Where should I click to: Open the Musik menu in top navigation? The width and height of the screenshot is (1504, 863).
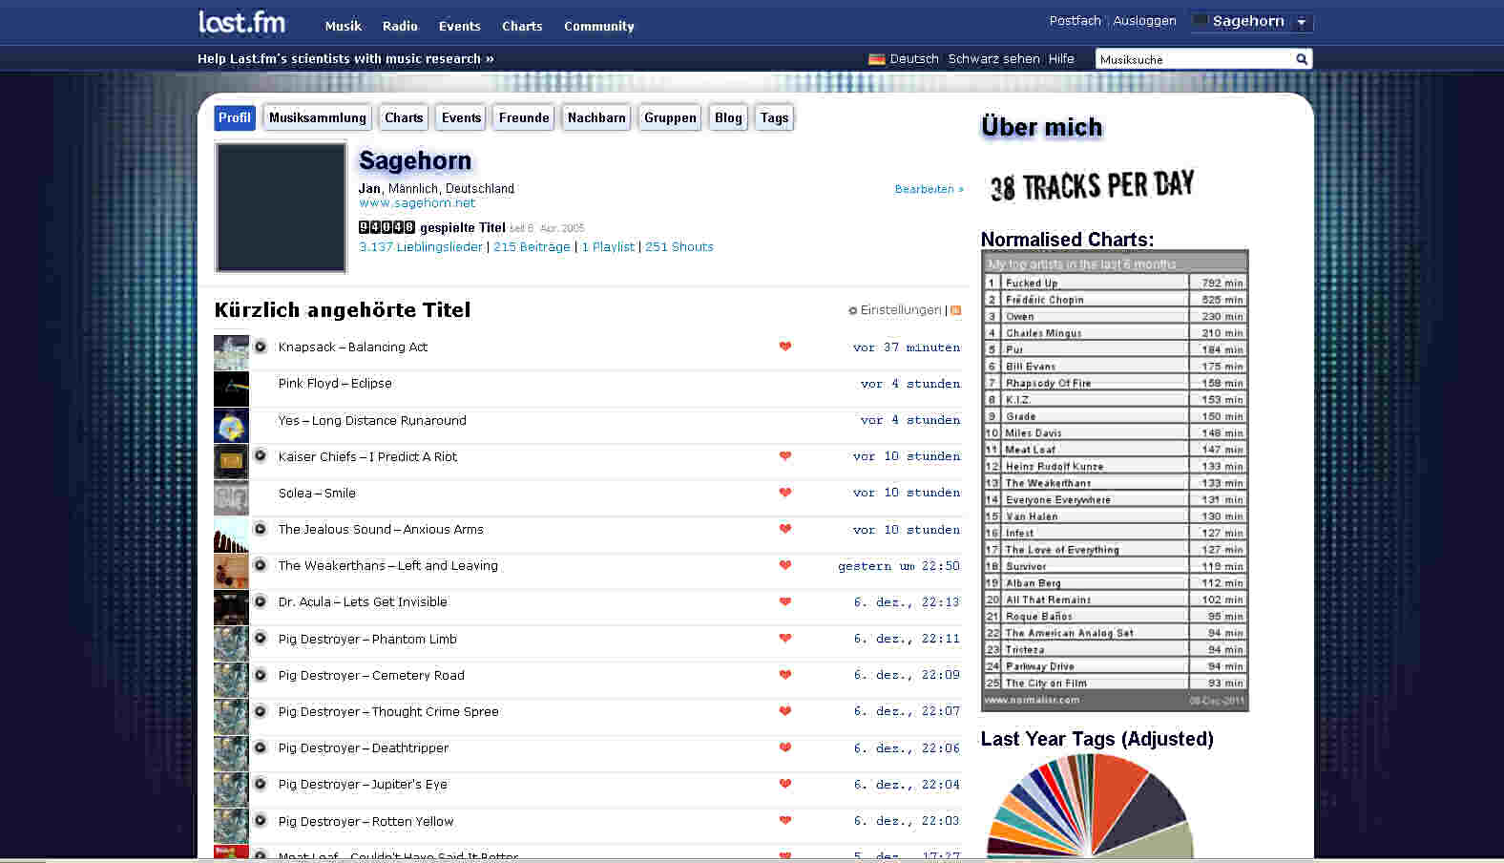pyautogui.click(x=343, y=27)
